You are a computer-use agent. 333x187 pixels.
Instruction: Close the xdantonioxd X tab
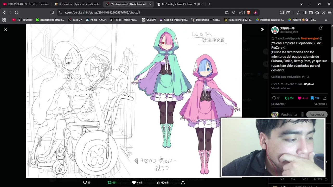point(150,4)
